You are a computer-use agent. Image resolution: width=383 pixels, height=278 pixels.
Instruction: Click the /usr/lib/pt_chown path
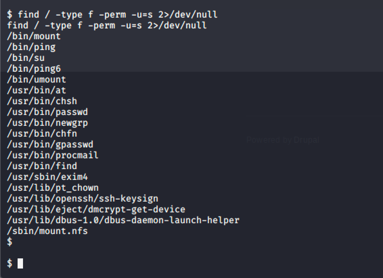tap(53, 188)
